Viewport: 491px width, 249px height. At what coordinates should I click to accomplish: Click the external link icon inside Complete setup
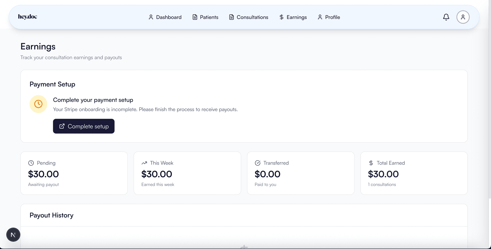[x=62, y=126]
